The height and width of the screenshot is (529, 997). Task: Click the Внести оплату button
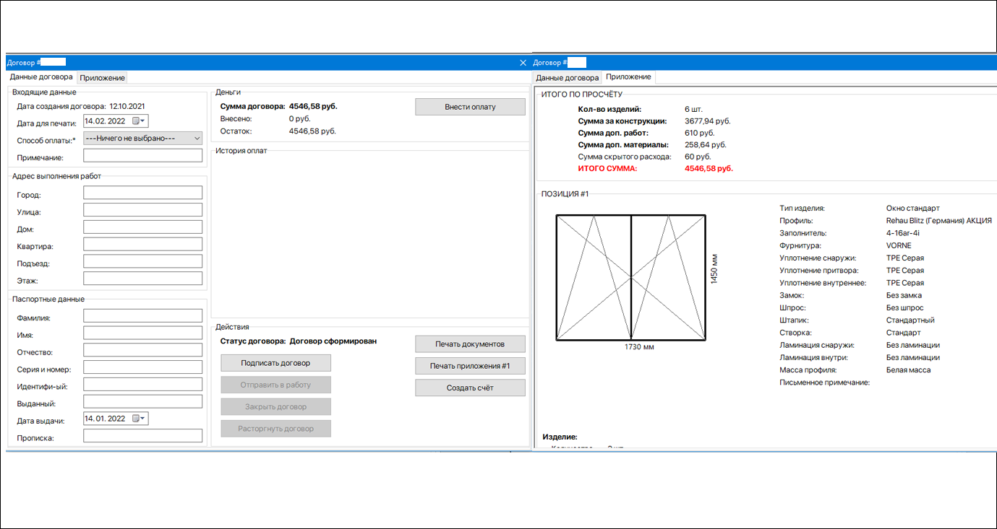pos(470,107)
